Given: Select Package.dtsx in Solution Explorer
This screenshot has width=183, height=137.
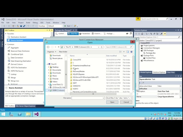Looking at the screenshot, I should (151, 53).
